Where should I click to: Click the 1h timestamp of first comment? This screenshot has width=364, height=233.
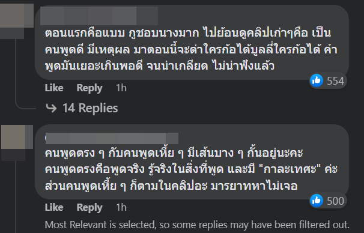tap(121, 88)
